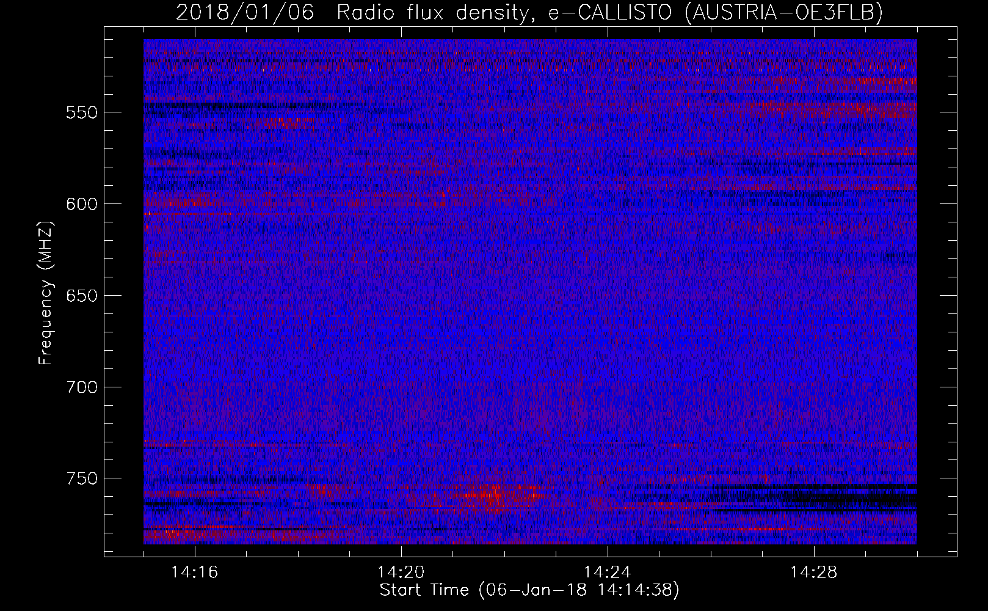The height and width of the screenshot is (611, 988).
Task: Select the 550 frequency tick label
Action: [82, 112]
